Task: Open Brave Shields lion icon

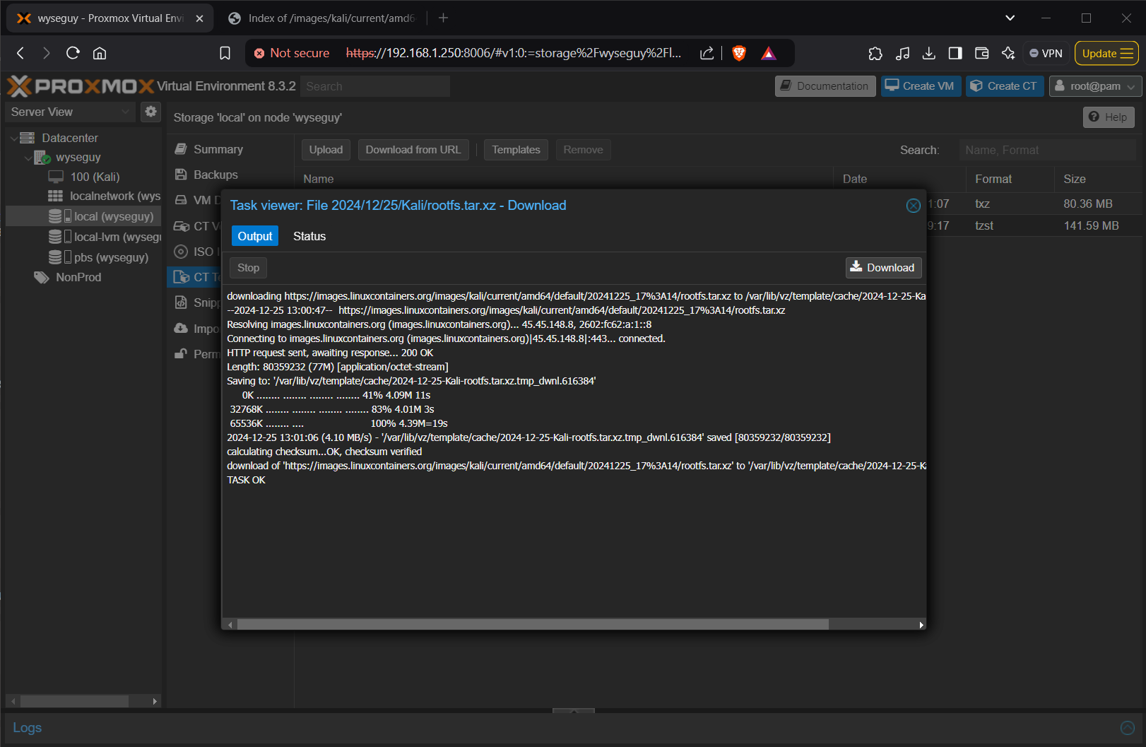Action: coord(739,53)
